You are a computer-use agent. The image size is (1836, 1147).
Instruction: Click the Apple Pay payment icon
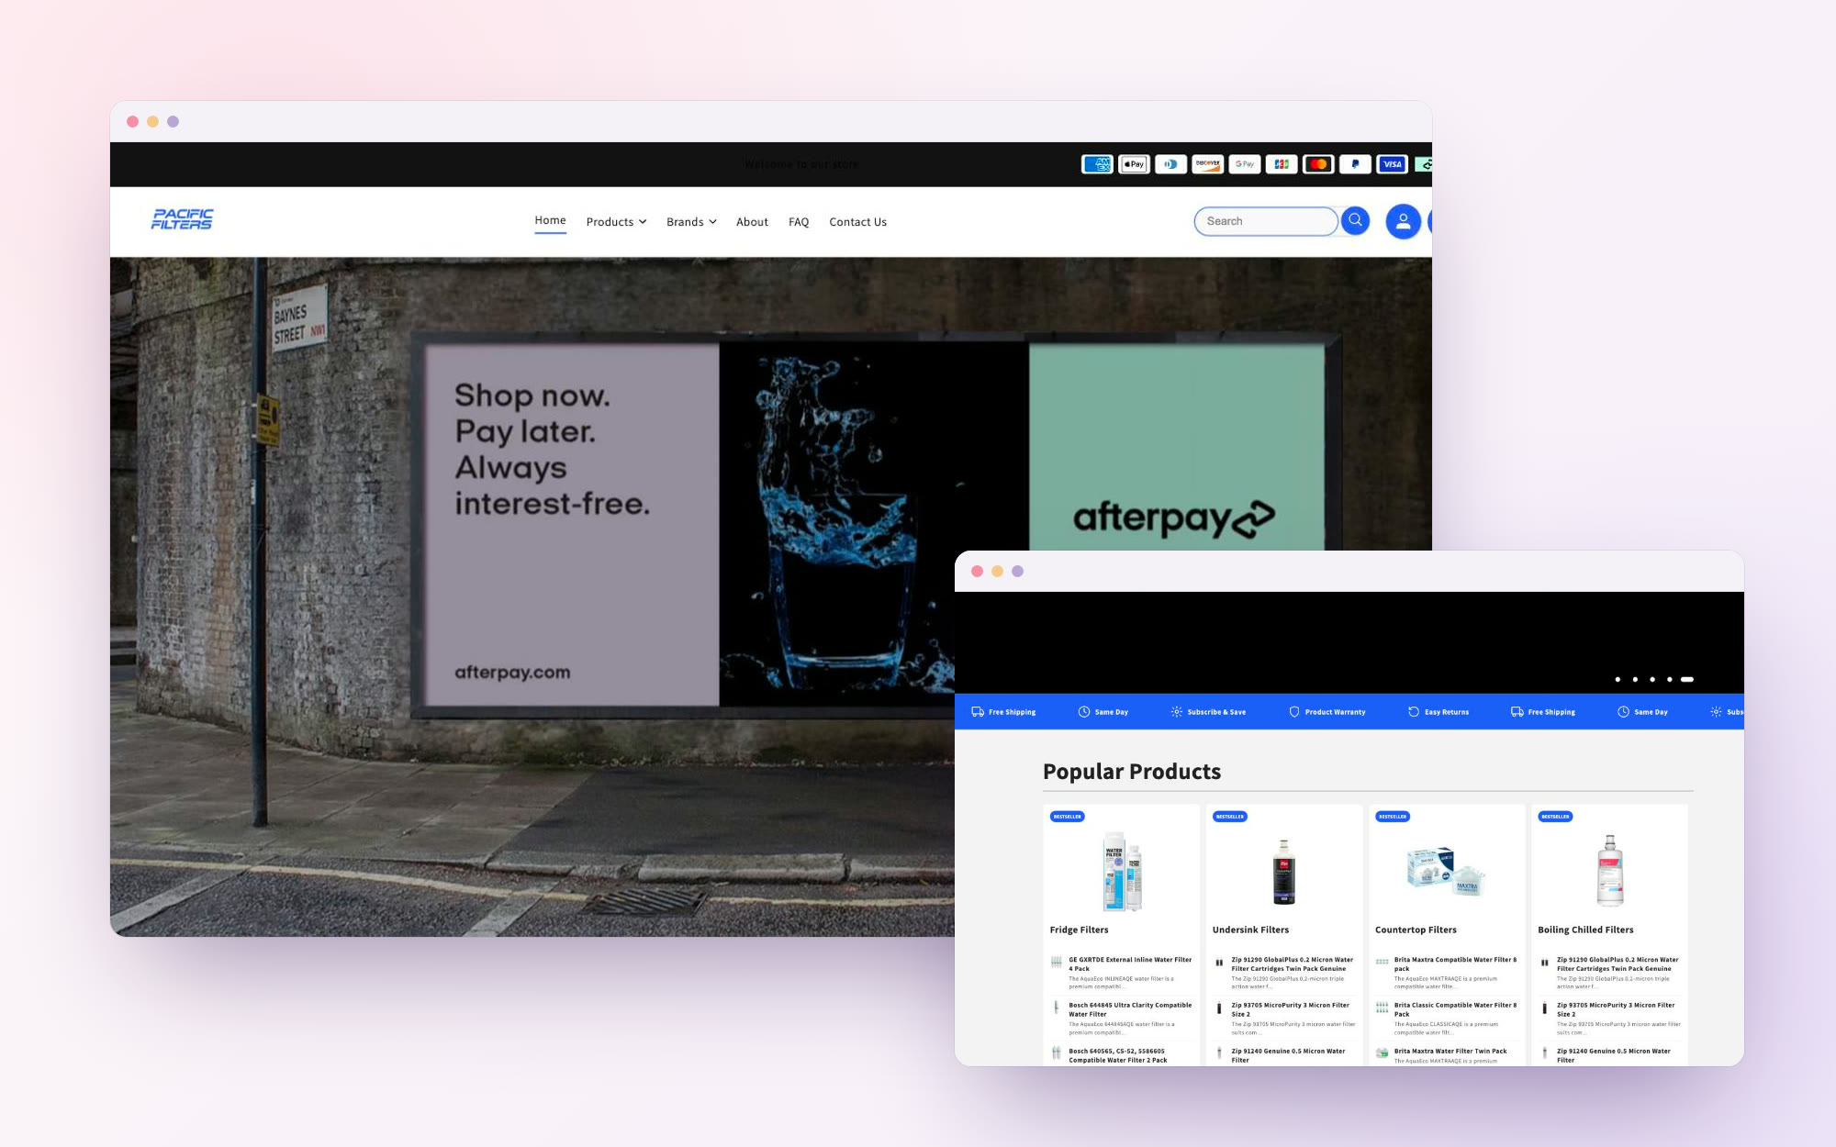pyautogui.click(x=1134, y=164)
